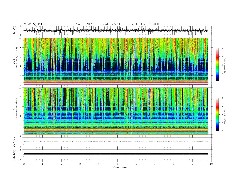Click the 'start UT = 7:20:0' label

[x=145, y=24]
